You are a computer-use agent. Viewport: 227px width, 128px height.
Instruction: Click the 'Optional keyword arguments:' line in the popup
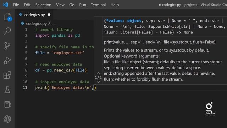tap(132, 56)
